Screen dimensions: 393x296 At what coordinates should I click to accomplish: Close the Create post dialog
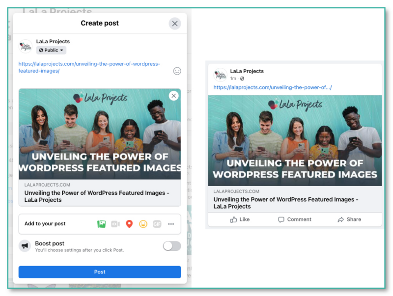tap(175, 24)
